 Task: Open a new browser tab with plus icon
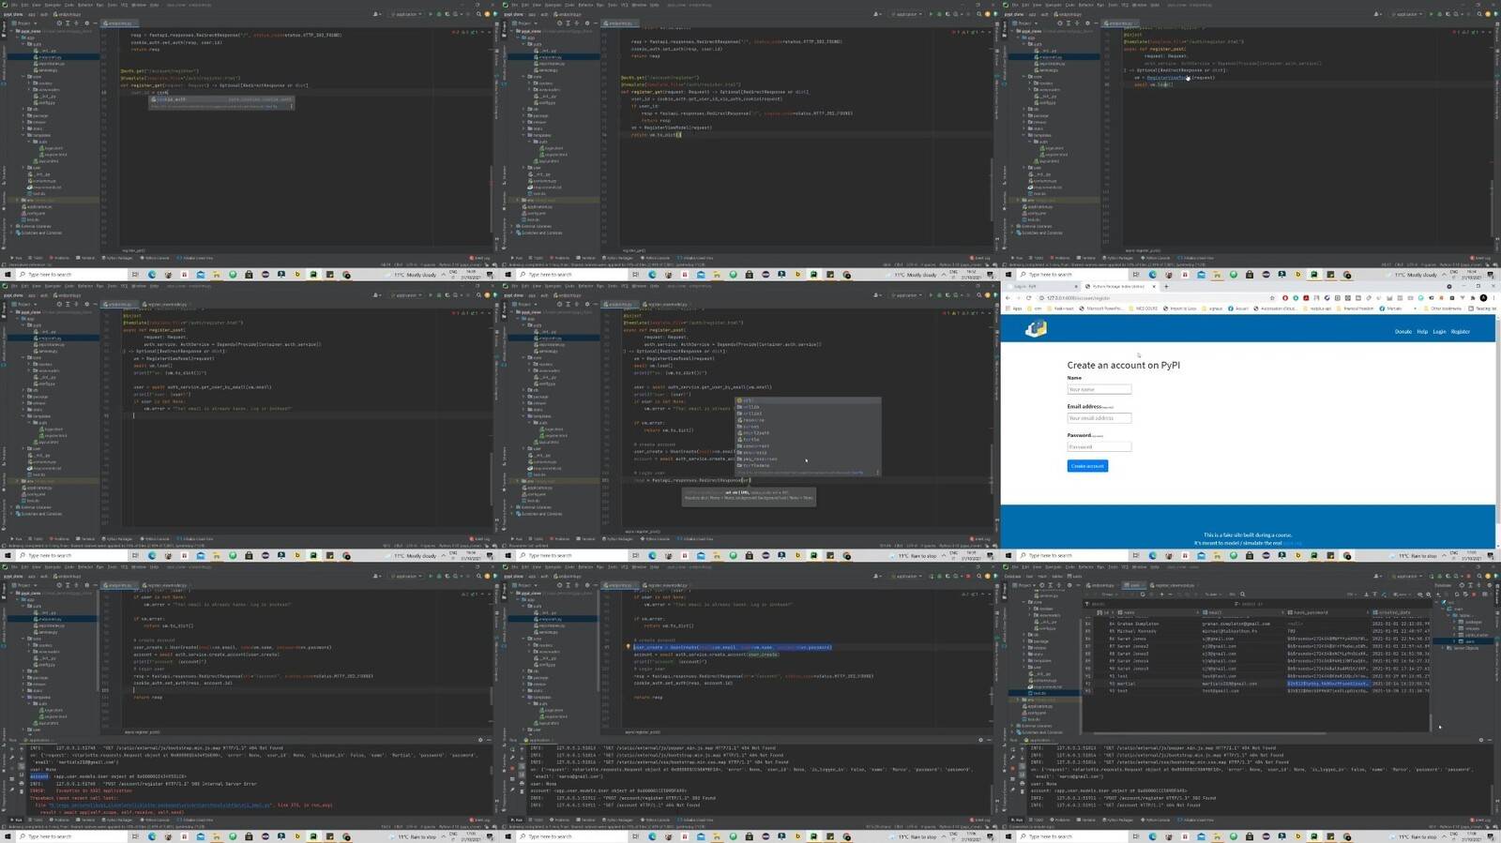click(1166, 286)
